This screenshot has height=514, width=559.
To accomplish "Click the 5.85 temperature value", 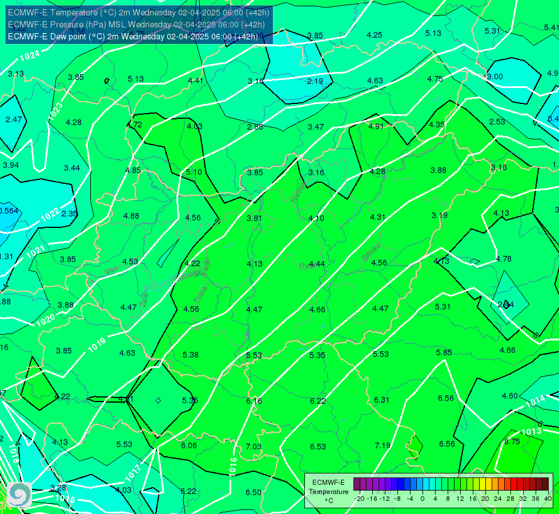I will click(444, 352).
